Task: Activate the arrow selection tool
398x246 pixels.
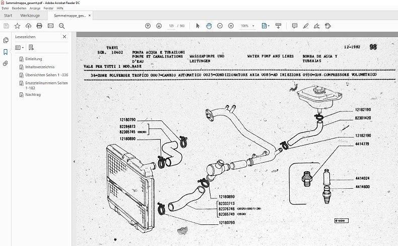Action: pyautogui.click(x=197, y=26)
